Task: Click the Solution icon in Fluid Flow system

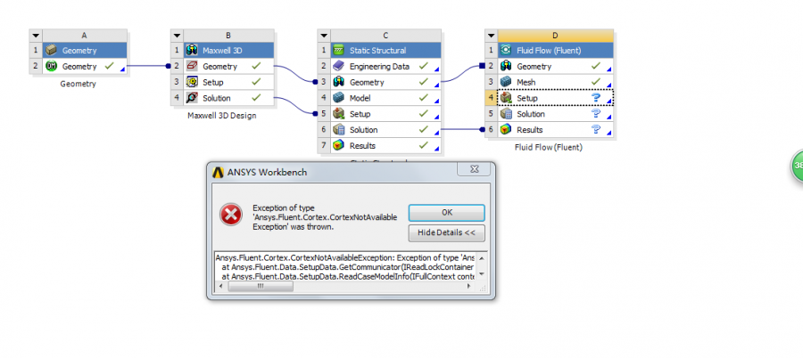Action: point(506,113)
